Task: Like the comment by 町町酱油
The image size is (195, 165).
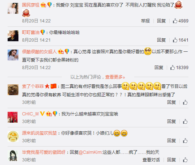Action: 181,40
